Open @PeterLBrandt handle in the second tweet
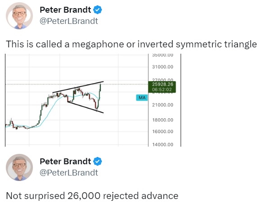 tap(69, 173)
